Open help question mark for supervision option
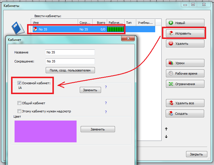This screenshot has width=214, height=165. tap(106, 112)
